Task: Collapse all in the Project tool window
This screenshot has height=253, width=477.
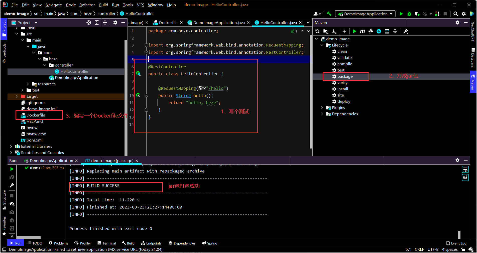Action: coord(105,22)
